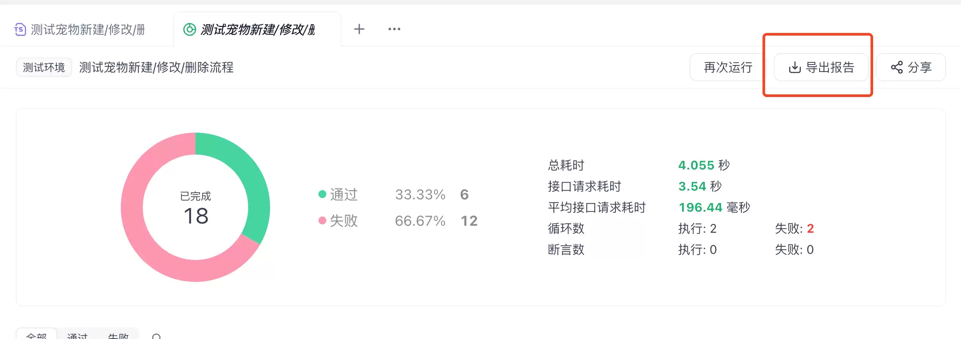The image size is (961, 339).
Task: Click the 断言数 执行: 0 value
Action: 697,249
